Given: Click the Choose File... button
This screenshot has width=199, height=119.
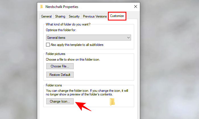Looking at the screenshot, I should pos(60,66).
